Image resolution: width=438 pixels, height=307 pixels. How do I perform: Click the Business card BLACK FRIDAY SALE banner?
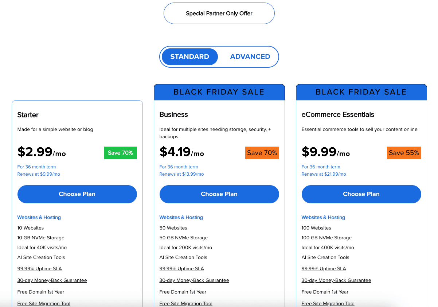(x=219, y=92)
